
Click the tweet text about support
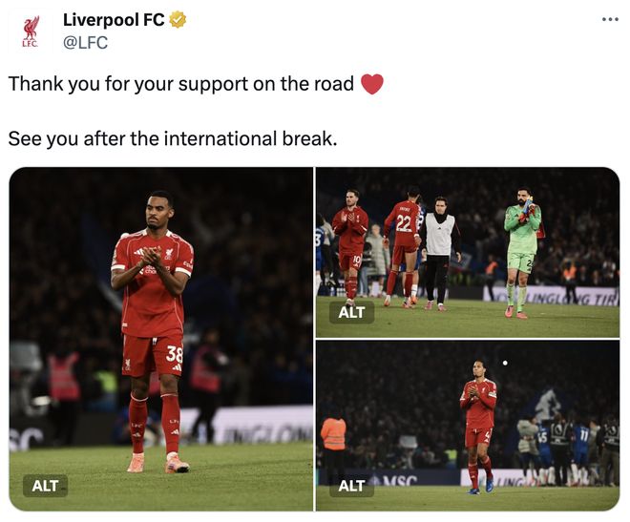click(181, 84)
